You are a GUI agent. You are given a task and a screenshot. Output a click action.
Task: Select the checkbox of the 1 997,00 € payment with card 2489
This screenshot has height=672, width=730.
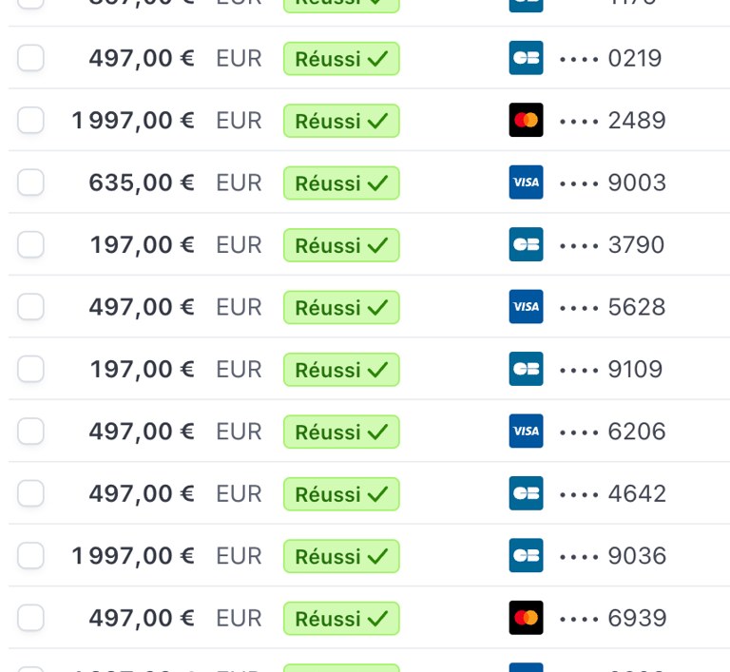click(x=30, y=120)
